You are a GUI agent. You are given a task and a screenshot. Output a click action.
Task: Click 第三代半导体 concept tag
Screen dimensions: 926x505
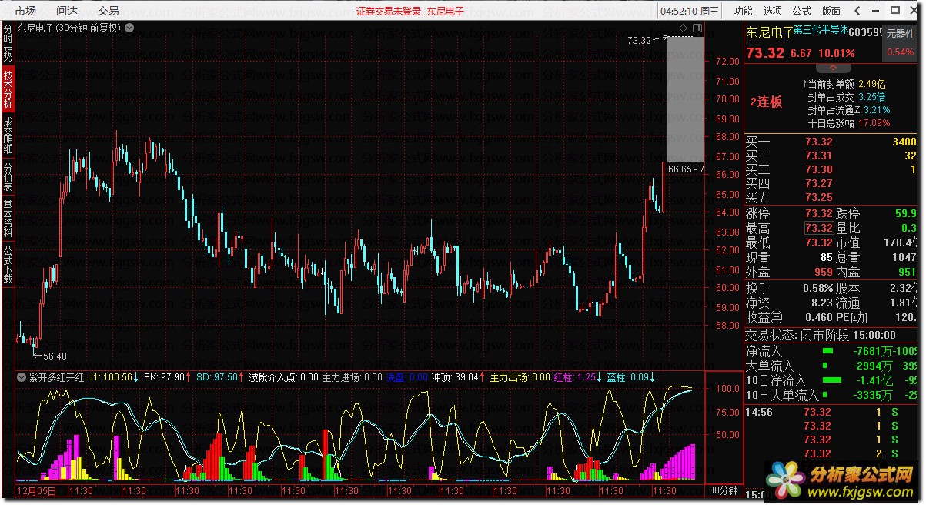[821, 30]
